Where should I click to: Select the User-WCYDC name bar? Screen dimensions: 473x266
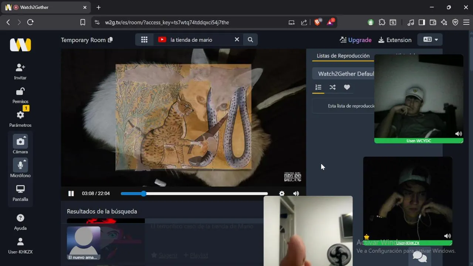(418, 141)
